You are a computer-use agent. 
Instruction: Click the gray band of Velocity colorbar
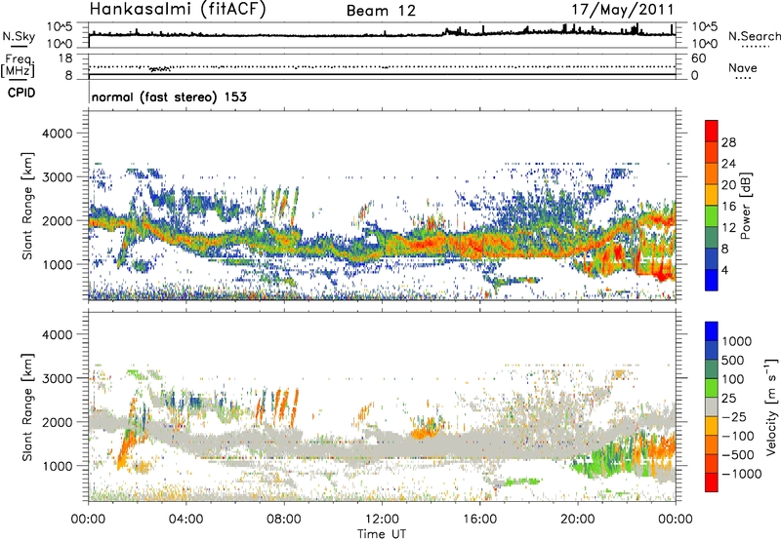click(x=712, y=406)
